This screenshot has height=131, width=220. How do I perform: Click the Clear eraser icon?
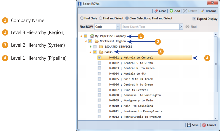point(156,11)
